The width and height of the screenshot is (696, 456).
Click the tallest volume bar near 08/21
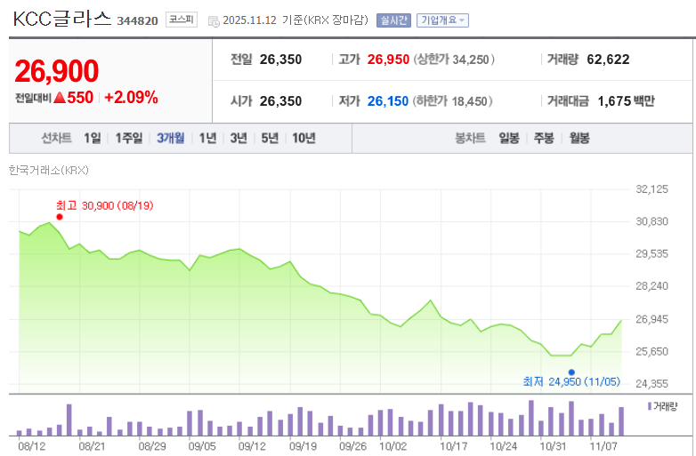click(x=69, y=420)
